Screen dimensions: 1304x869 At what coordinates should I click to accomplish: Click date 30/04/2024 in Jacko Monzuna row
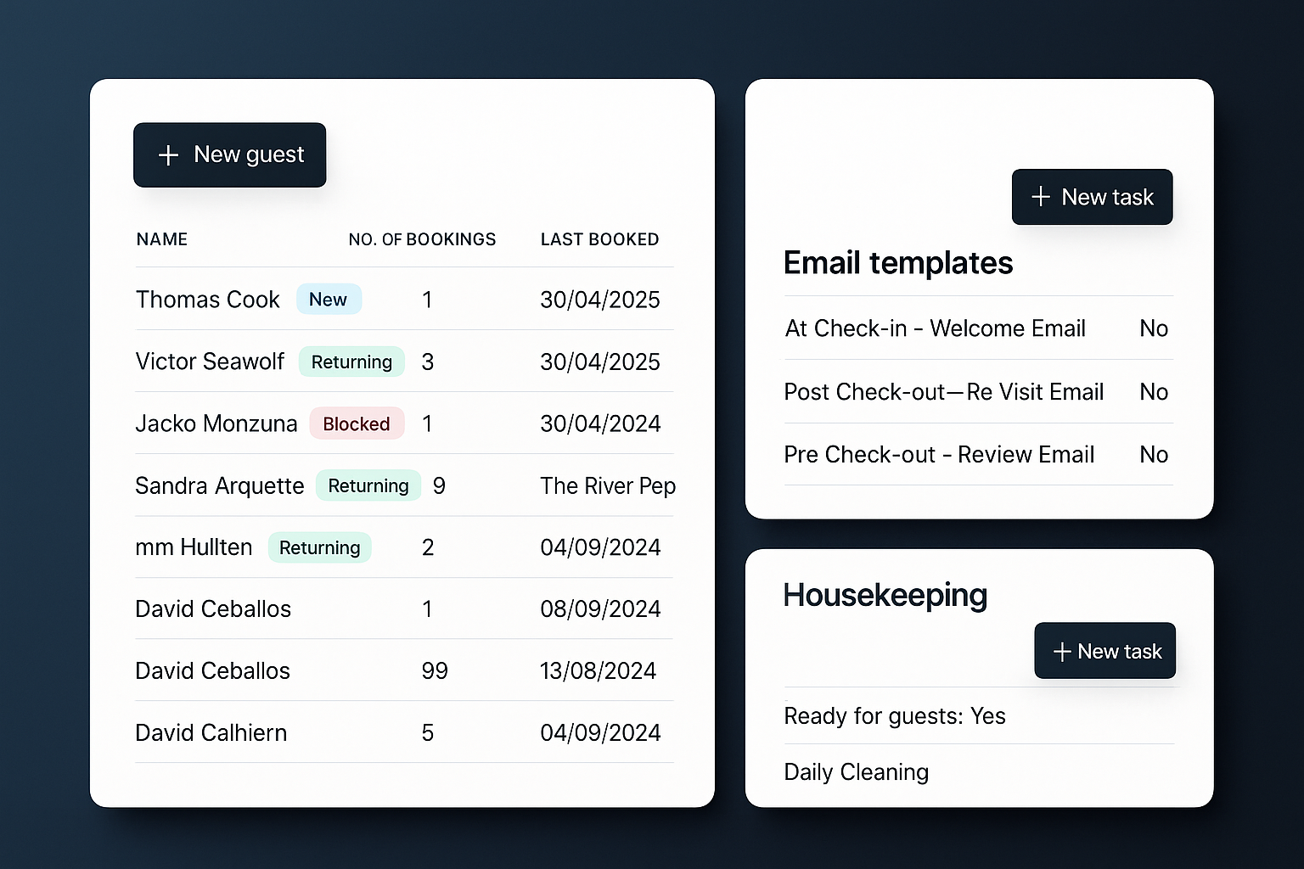600,423
